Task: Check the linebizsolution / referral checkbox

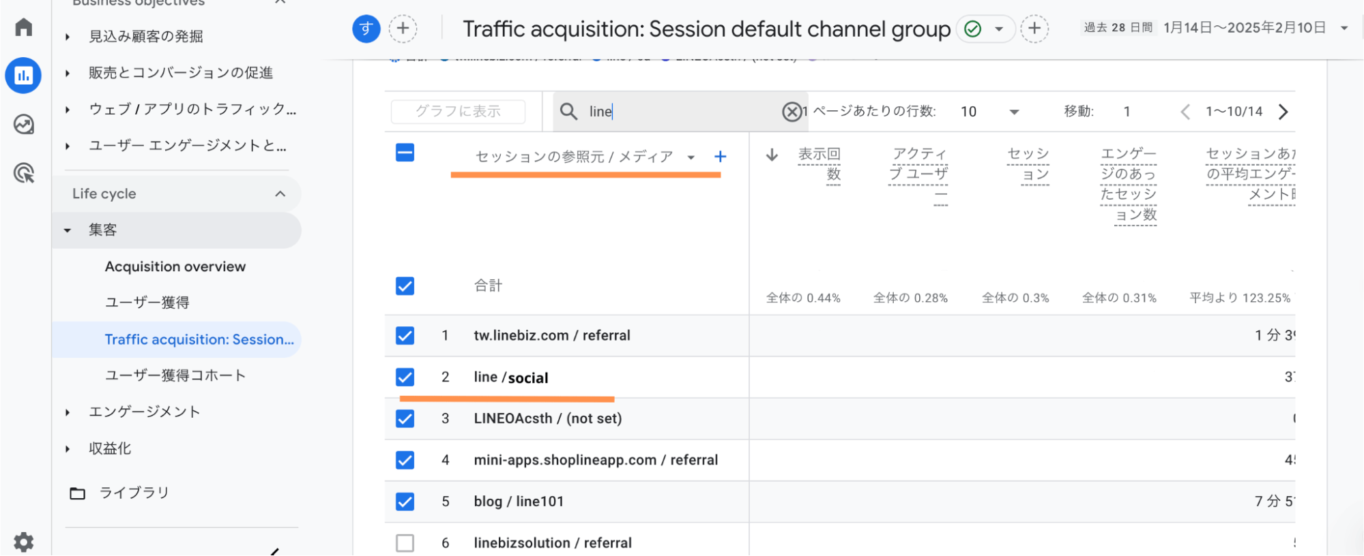Action: point(405,543)
